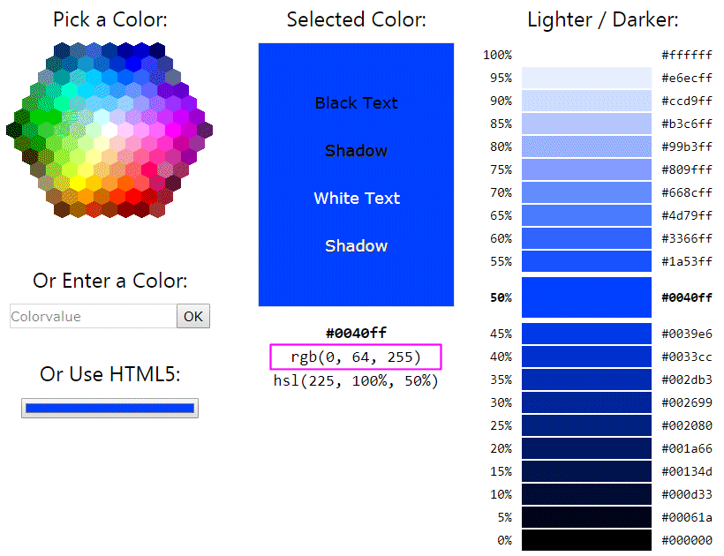Select the 0% #000000 shade bar
The width and height of the screenshot is (724, 556).
(586, 539)
